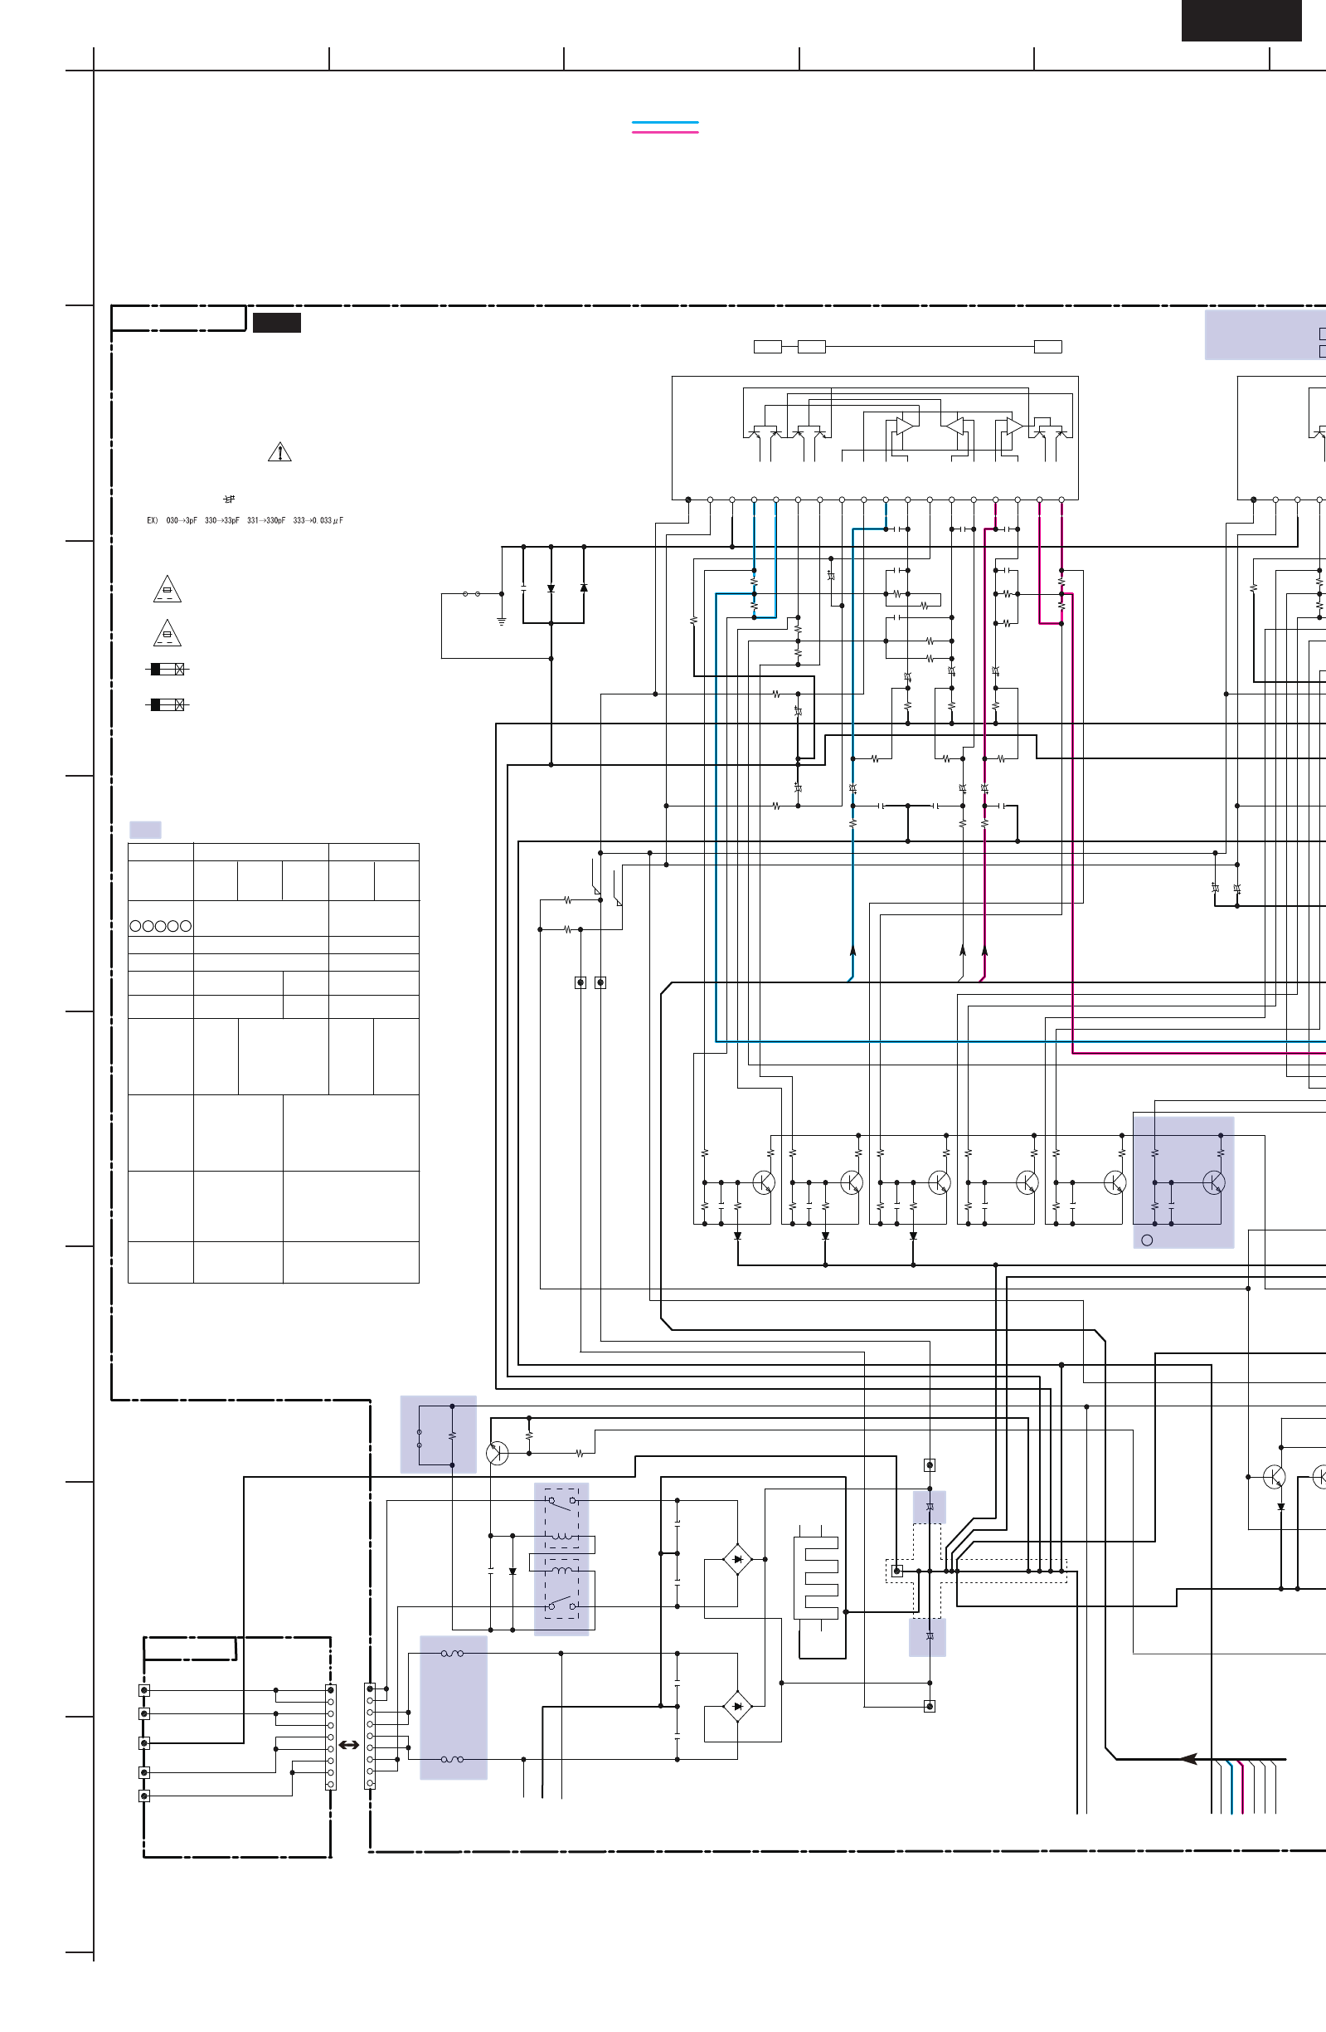Screen dimensions: 1326x2032
Task: Click the '333→0.033μF' example value
Action: pos(318,520)
